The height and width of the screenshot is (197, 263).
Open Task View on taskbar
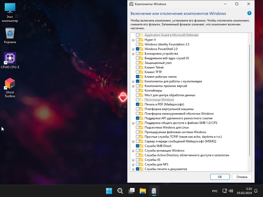tap(131, 191)
